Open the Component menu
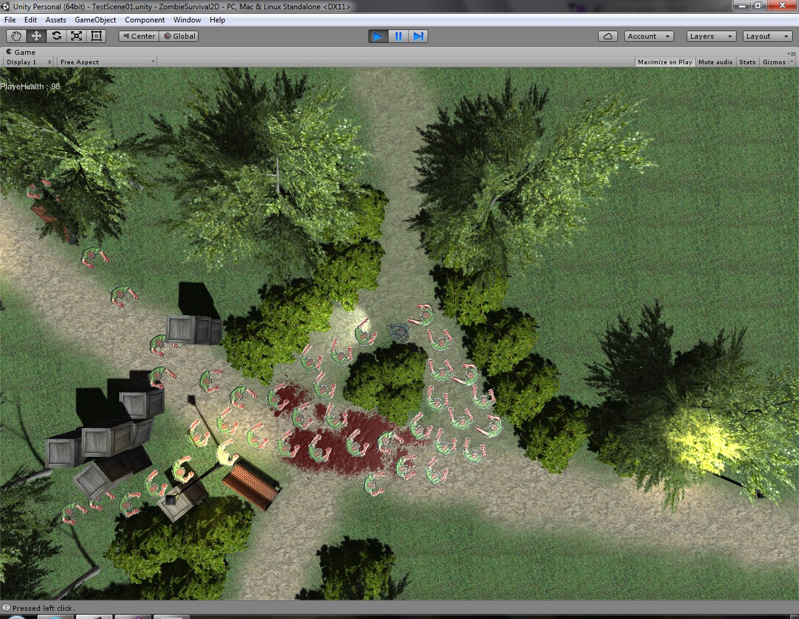The image size is (799, 619). click(x=145, y=20)
